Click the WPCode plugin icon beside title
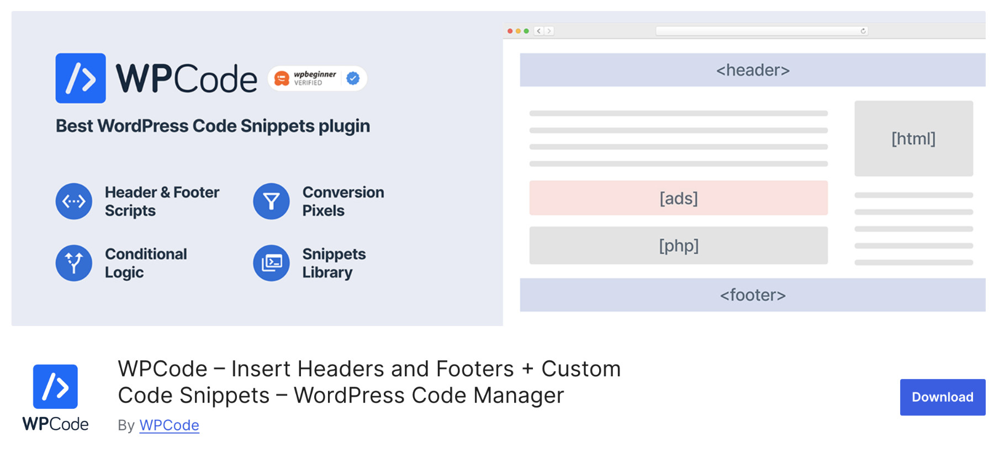Screen dimensions: 994x454 pyautogui.click(x=55, y=387)
